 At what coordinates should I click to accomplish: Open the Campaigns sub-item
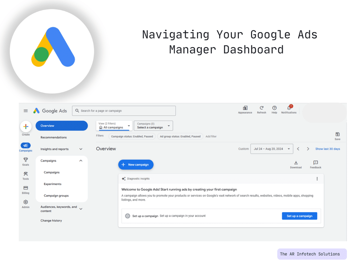(52, 172)
